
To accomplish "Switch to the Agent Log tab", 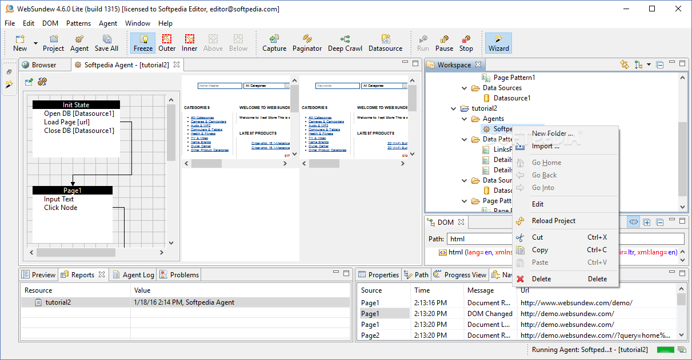I will click(133, 275).
